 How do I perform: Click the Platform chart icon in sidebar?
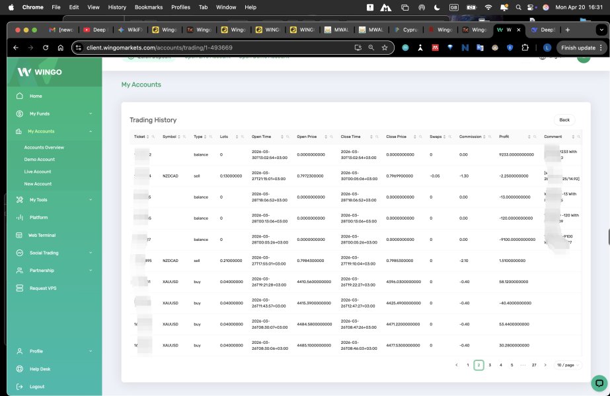click(20, 217)
